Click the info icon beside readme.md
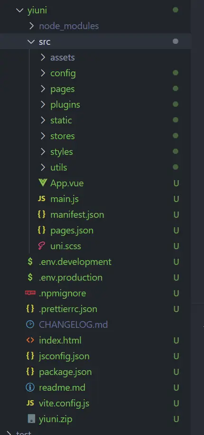The width and height of the screenshot is (204, 435). (30, 387)
